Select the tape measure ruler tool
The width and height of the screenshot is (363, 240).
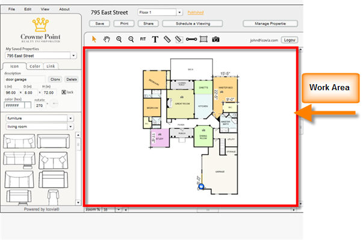167,39
